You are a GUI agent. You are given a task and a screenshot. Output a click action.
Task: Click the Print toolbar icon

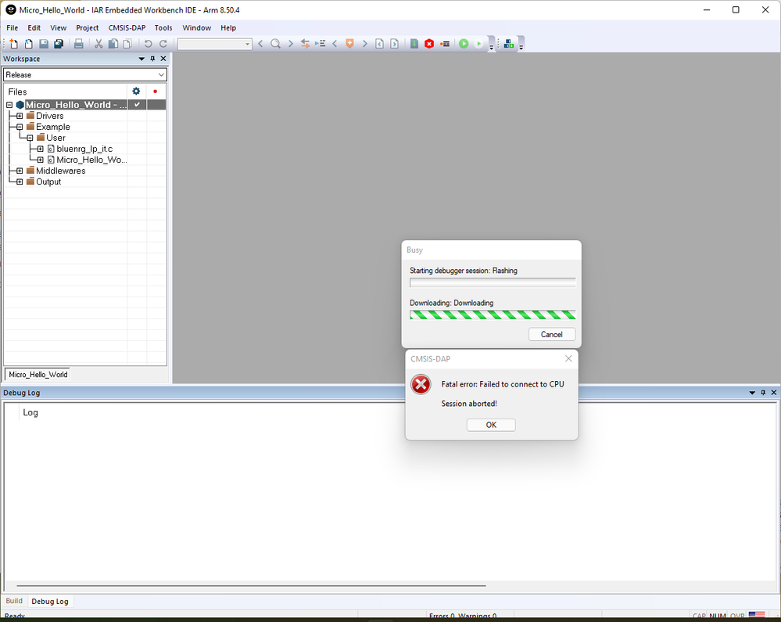(x=79, y=44)
